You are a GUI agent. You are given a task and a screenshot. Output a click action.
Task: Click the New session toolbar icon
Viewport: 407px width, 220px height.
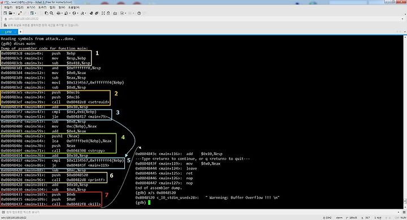tap(5, 13)
